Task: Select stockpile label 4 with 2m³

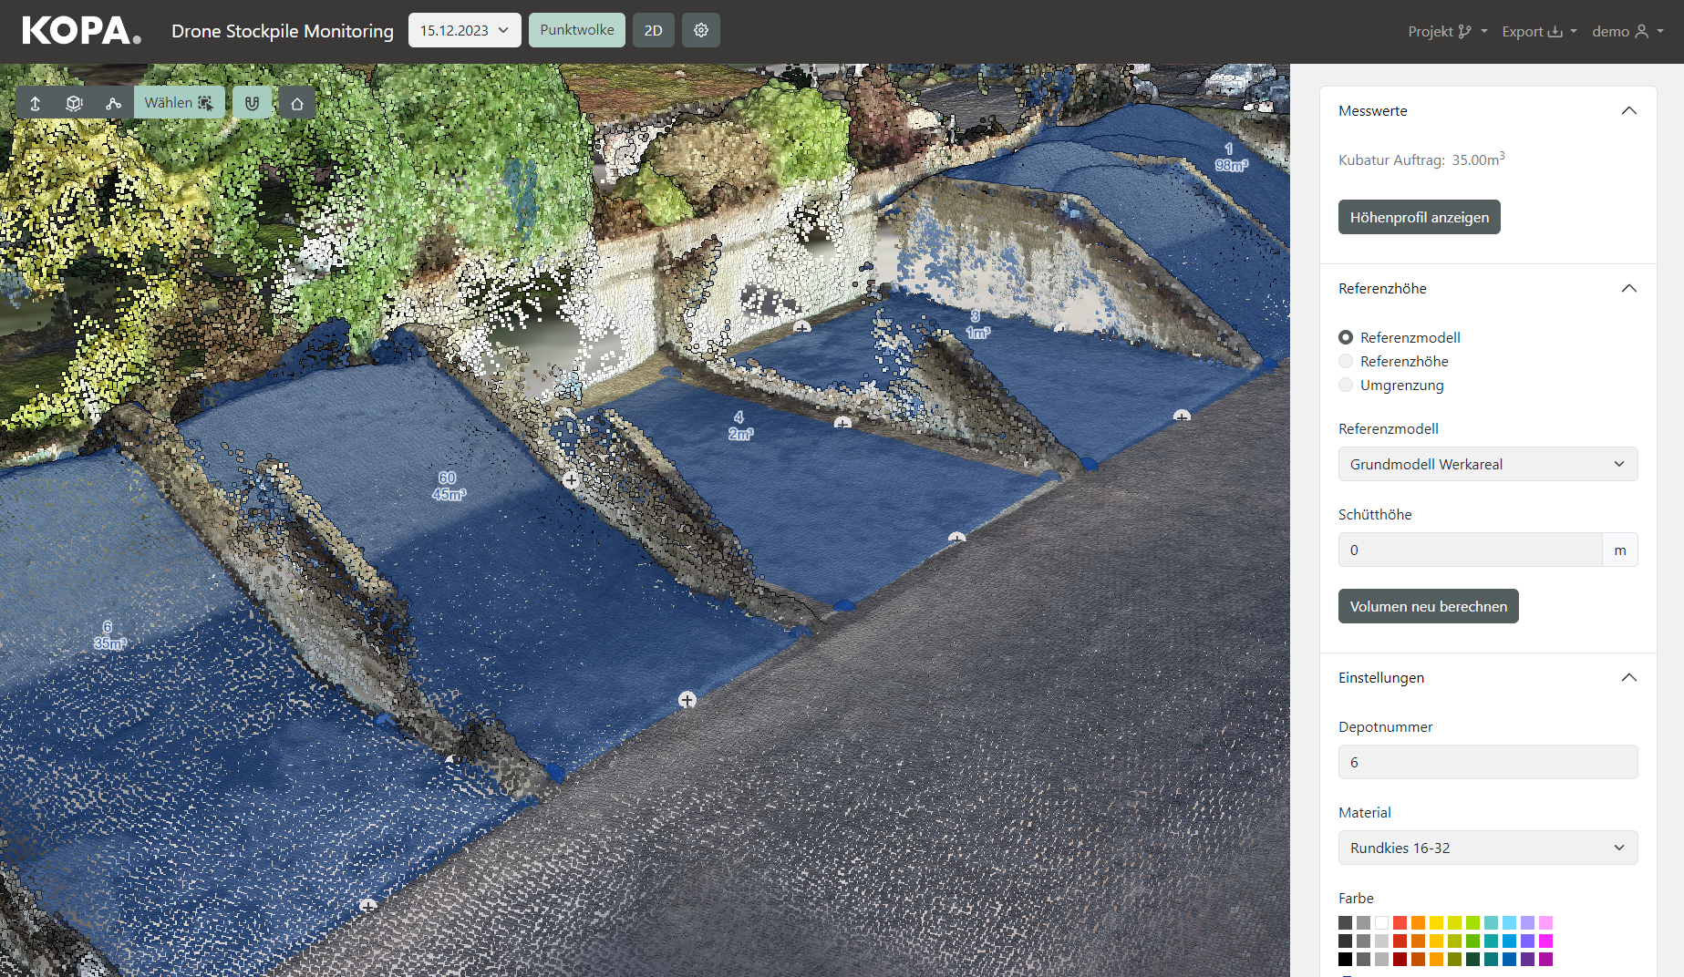Action: tap(740, 426)
